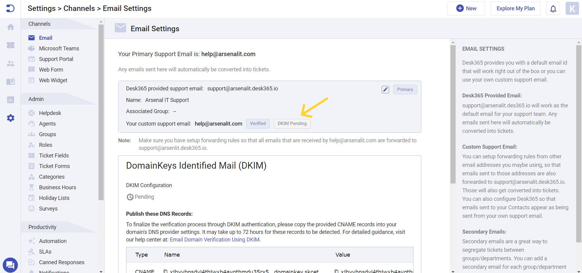Click the New button
This screenshot has height=273, width=582.
click(466, 8)
